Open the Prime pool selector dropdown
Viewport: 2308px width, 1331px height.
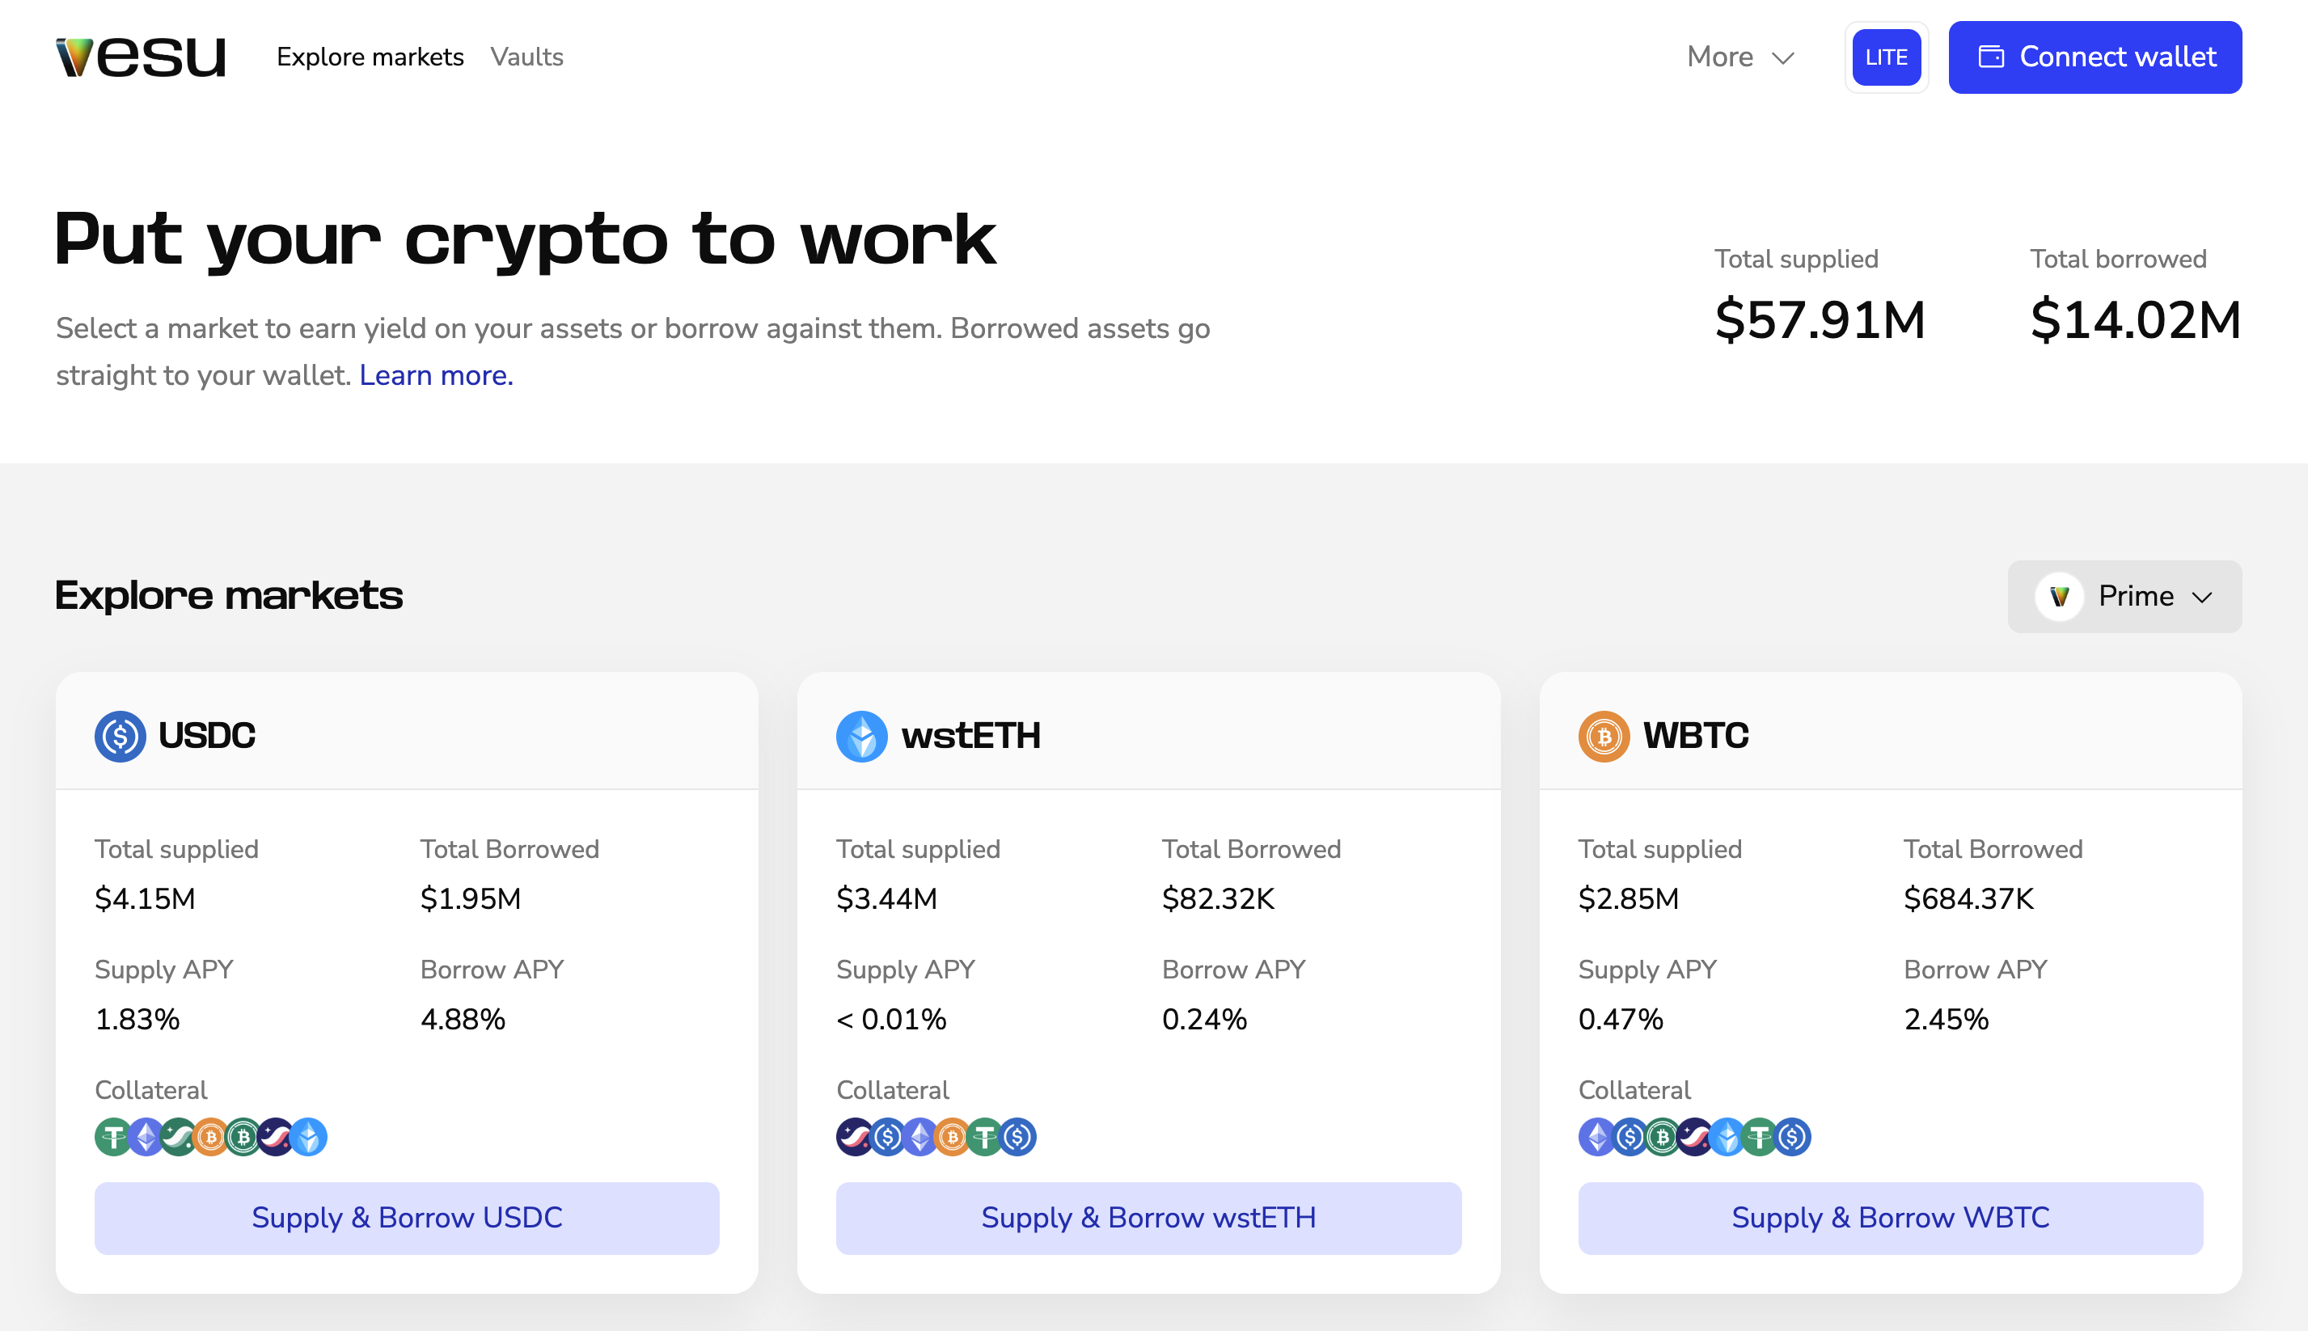2124,596
